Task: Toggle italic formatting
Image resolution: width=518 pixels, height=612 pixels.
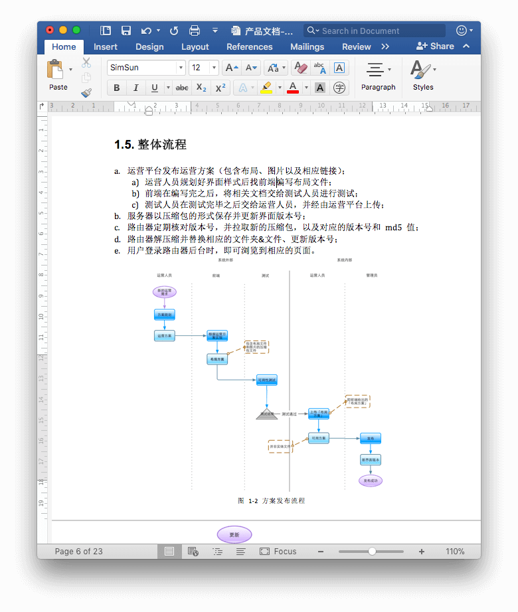Action: tap(135, 88)
